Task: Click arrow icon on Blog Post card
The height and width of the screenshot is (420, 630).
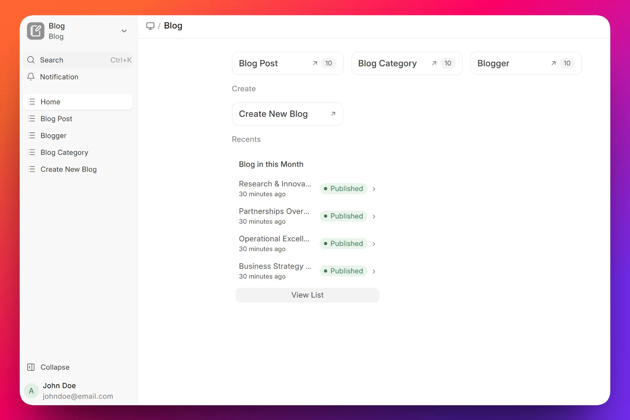Action: coord(315,63)
